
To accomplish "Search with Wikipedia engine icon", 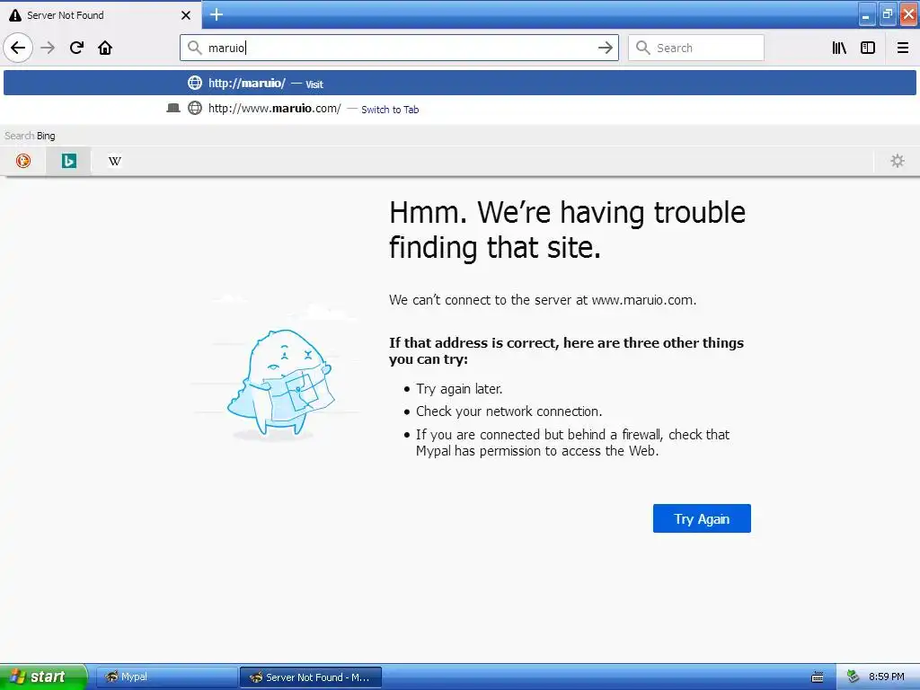I will [x=114, y=161].
